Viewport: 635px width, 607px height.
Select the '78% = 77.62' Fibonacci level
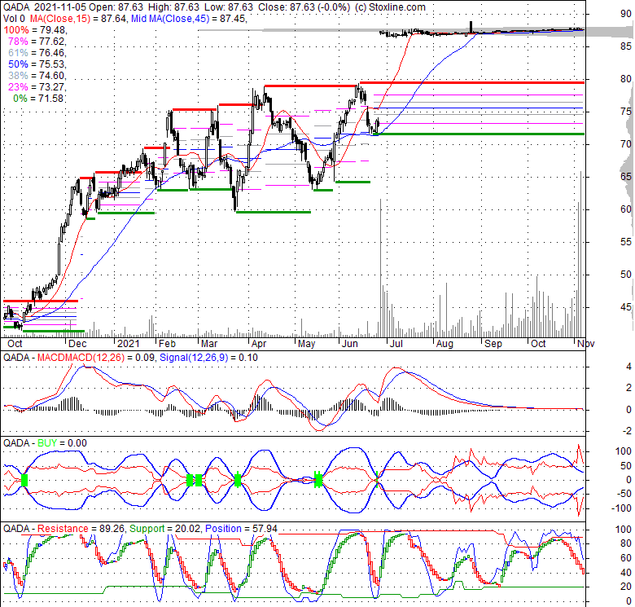[37, 42]
